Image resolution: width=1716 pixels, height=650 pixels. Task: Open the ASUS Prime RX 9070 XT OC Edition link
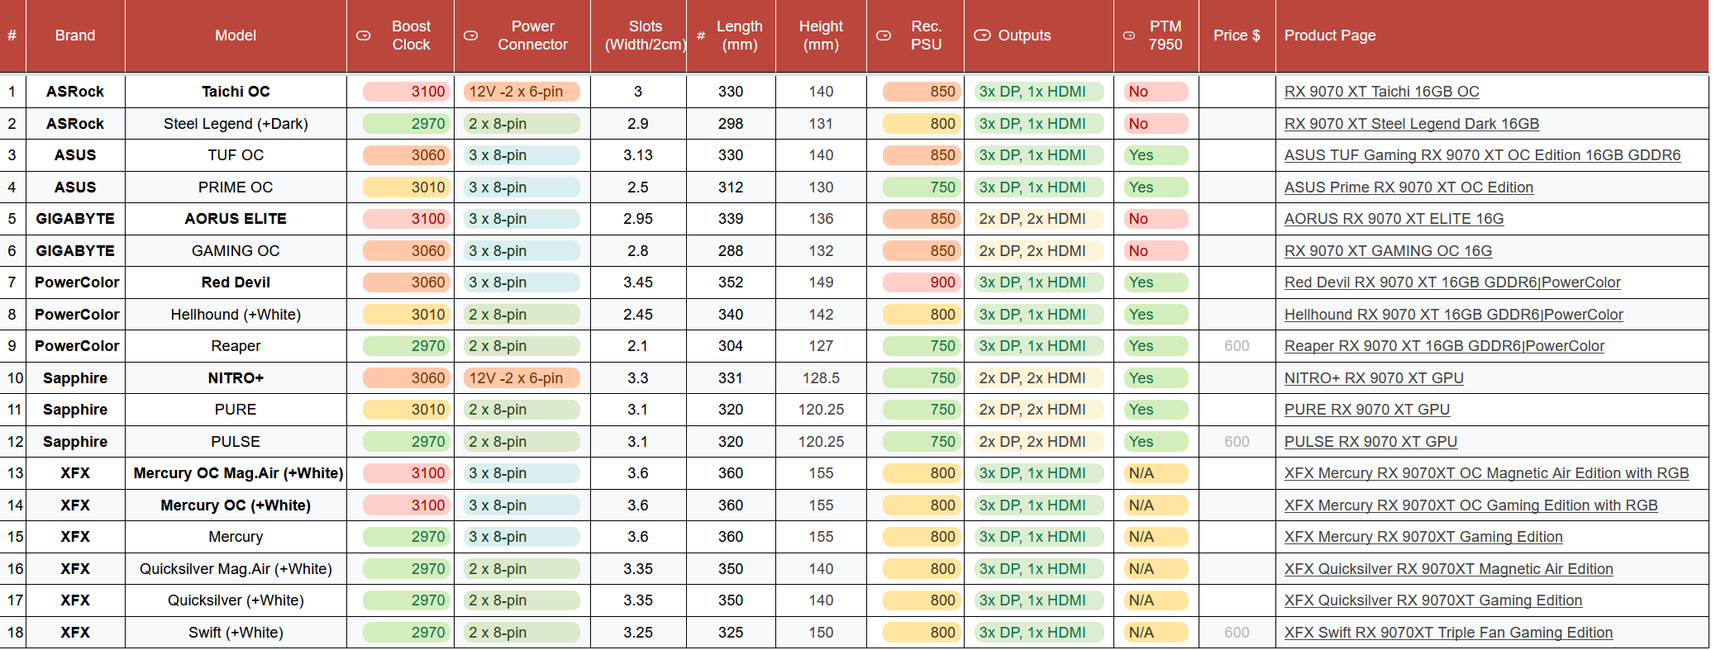point(1409,187)
